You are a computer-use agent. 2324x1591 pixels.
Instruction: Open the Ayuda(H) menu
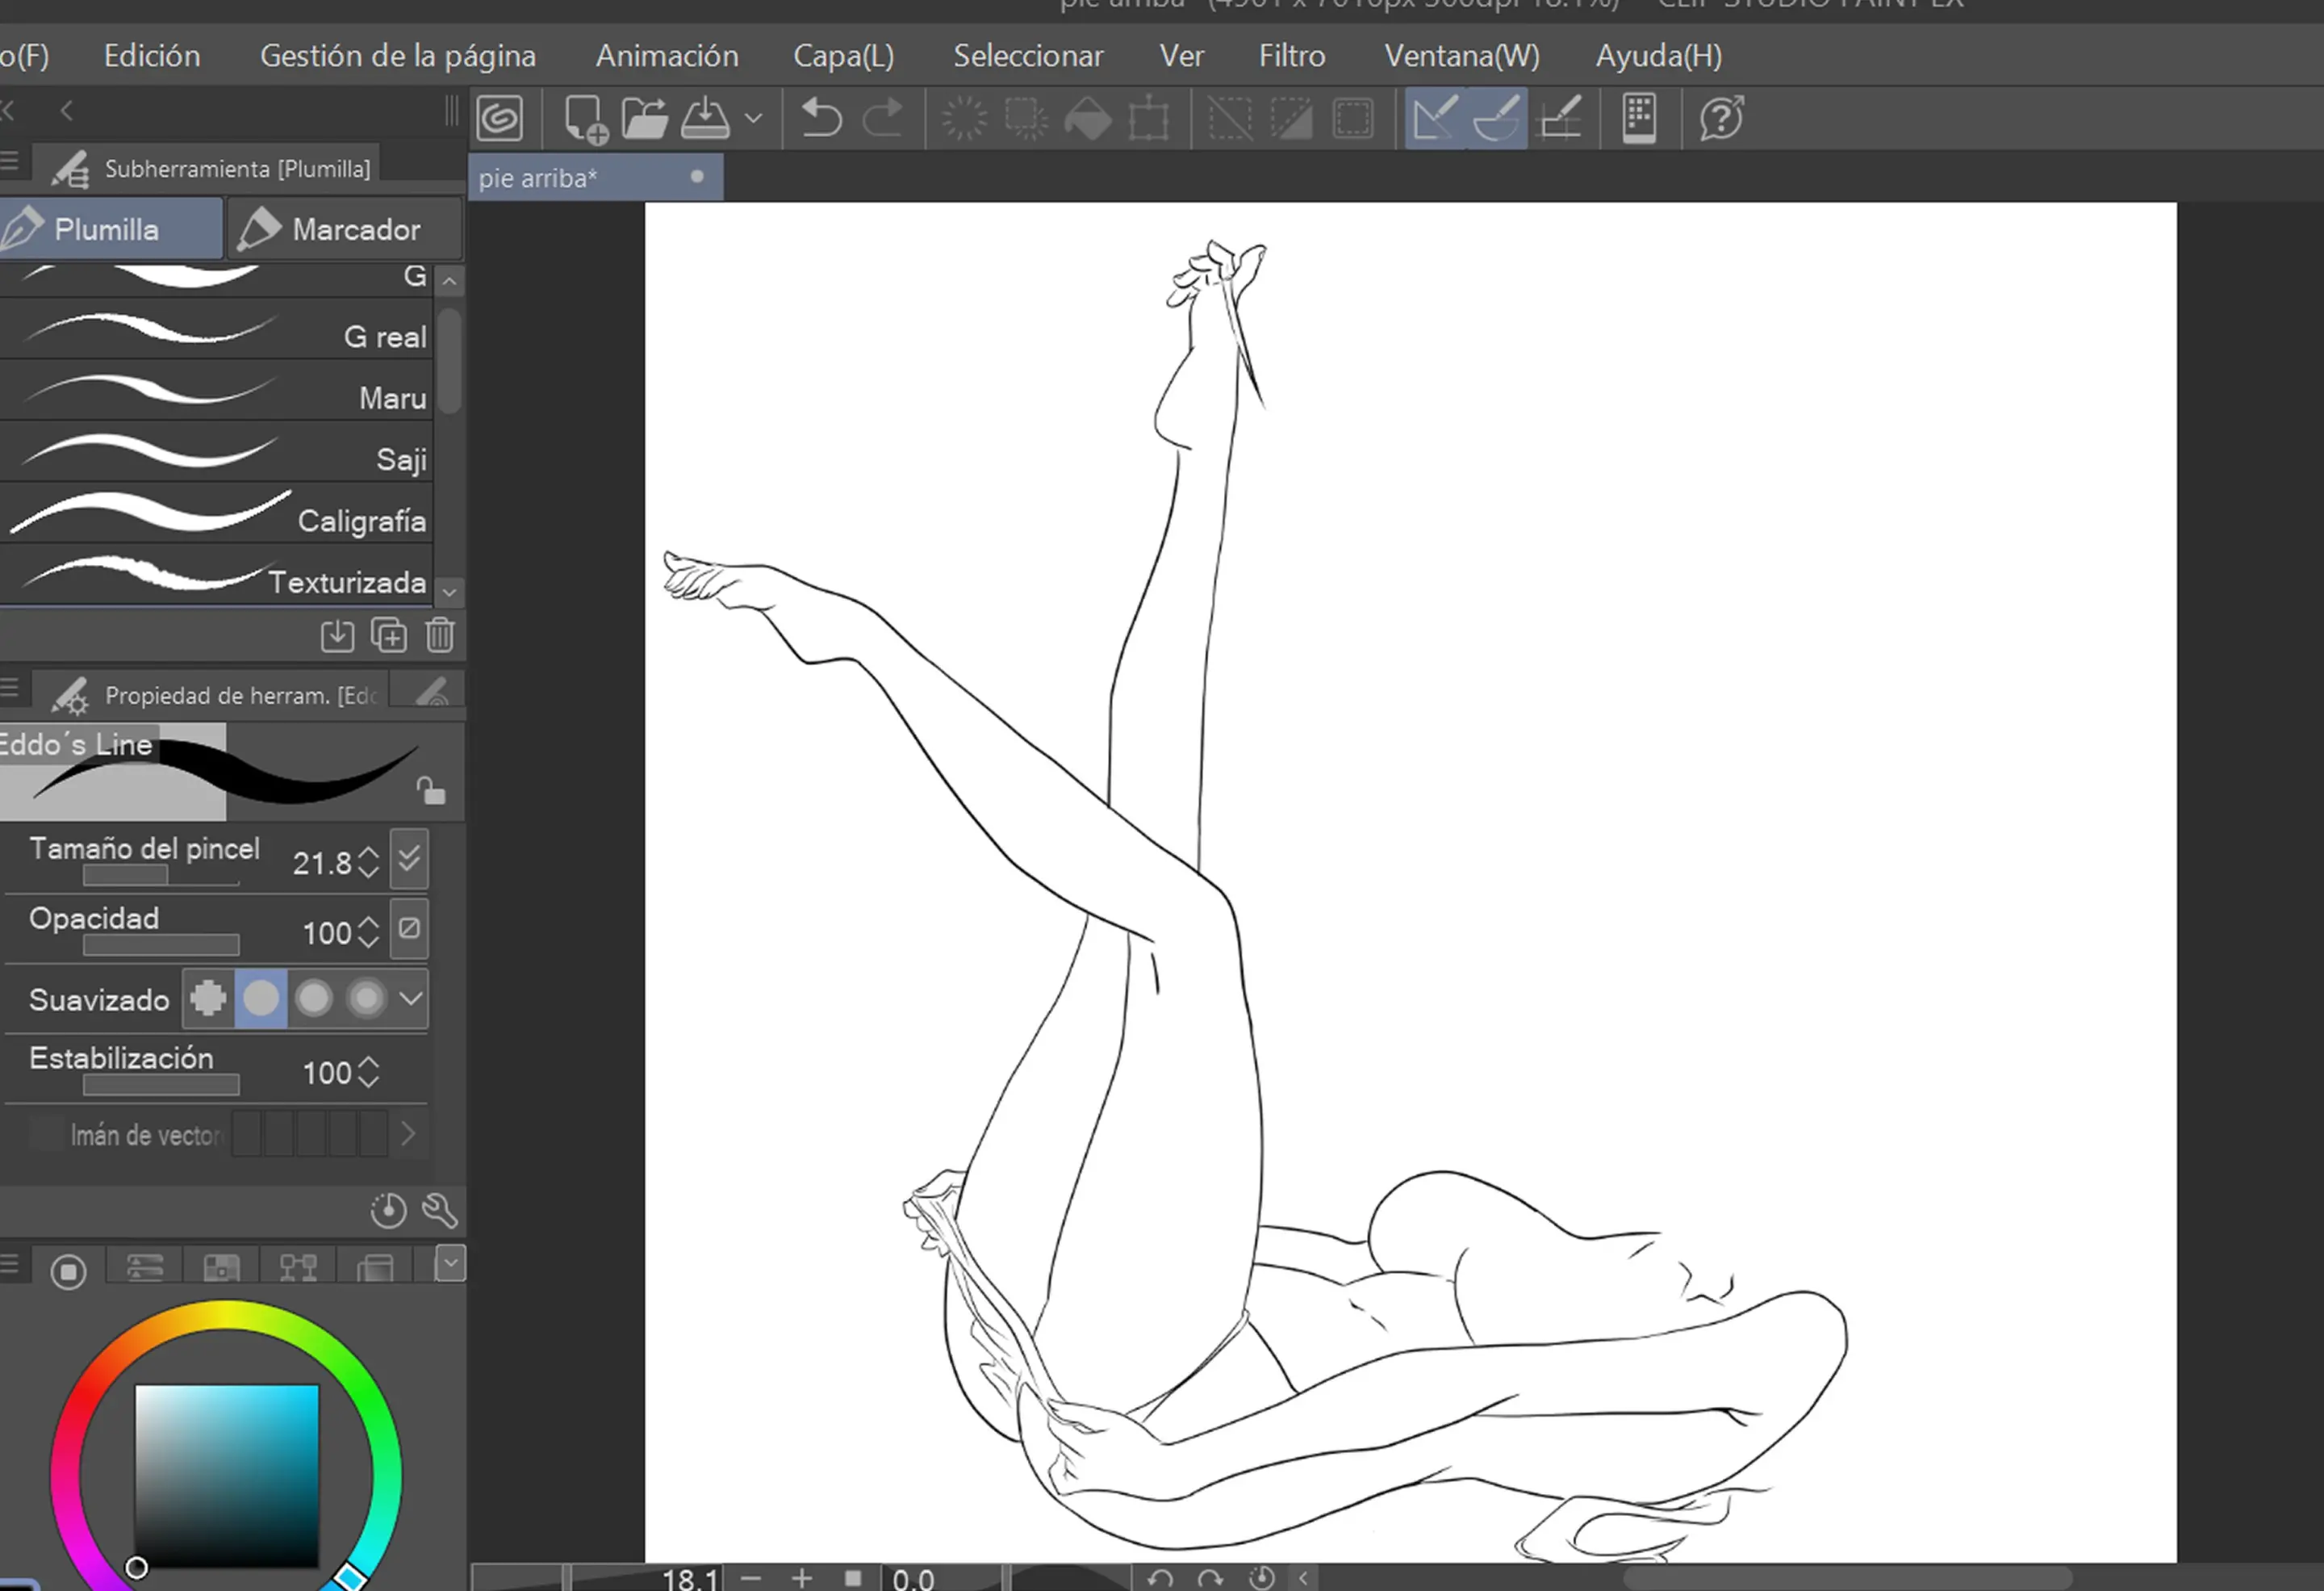1659,55
